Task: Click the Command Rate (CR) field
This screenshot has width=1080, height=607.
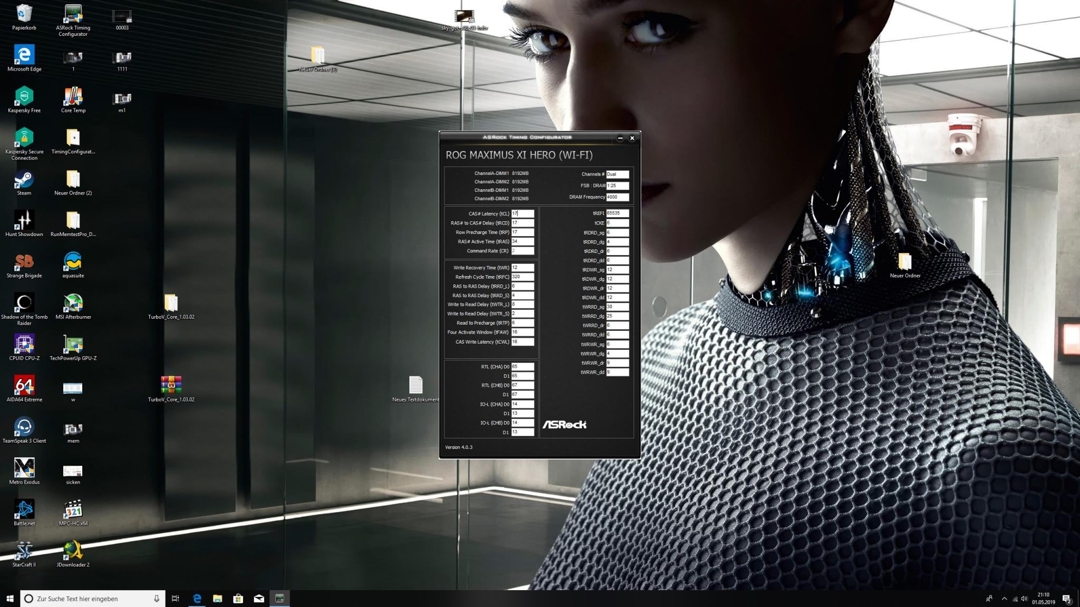Action: pyautogui.click(x=523, y=251)
